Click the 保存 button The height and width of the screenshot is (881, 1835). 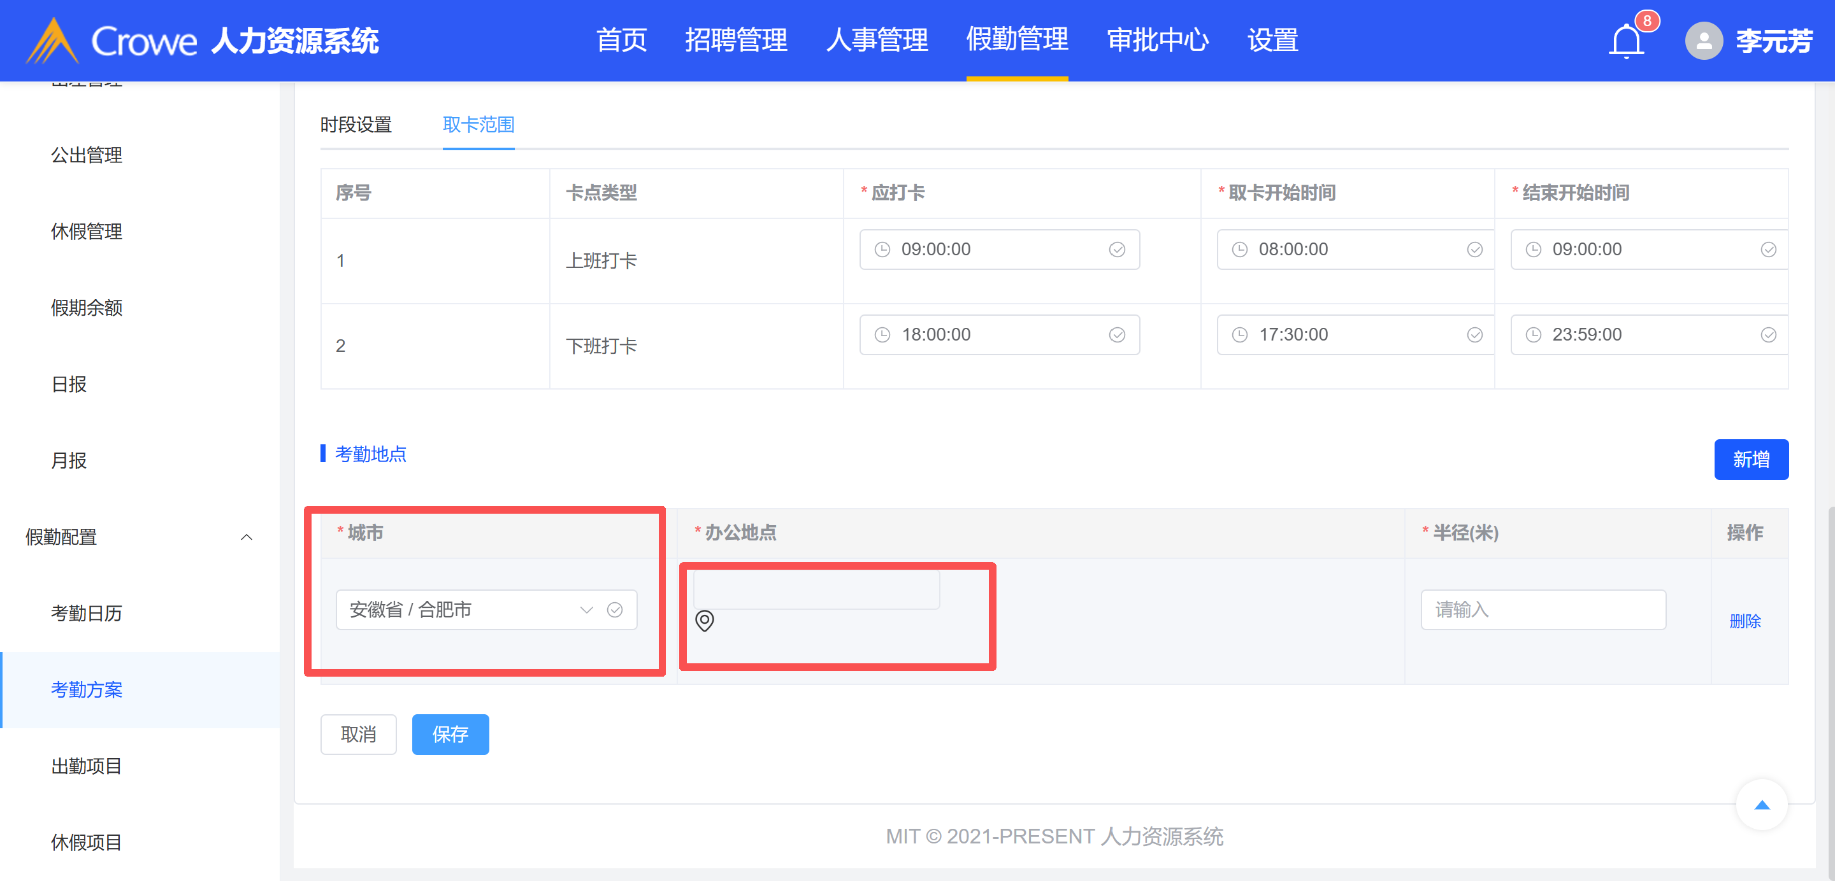(x=450, y=734)
